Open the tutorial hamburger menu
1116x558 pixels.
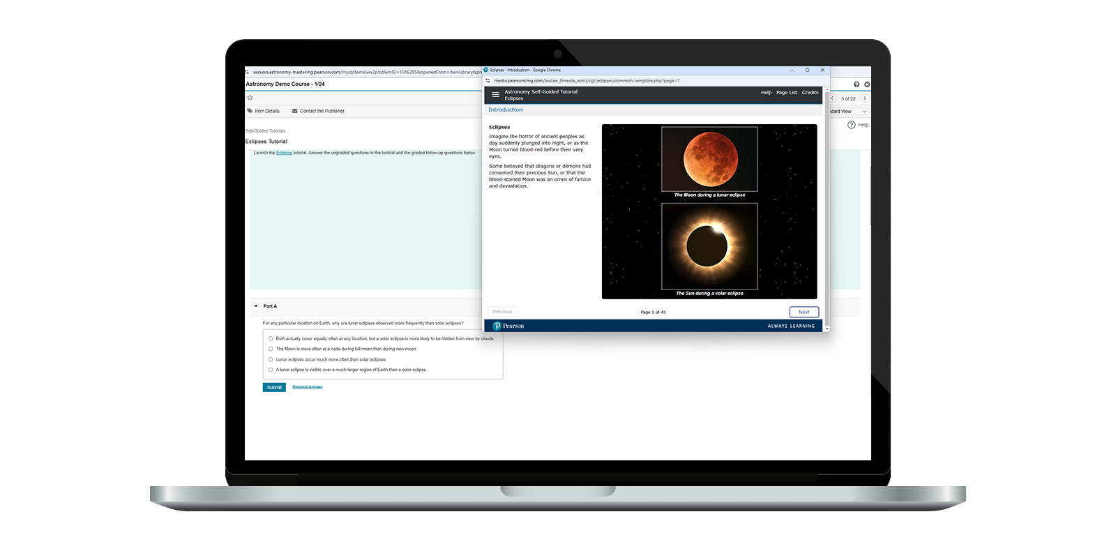495,95
